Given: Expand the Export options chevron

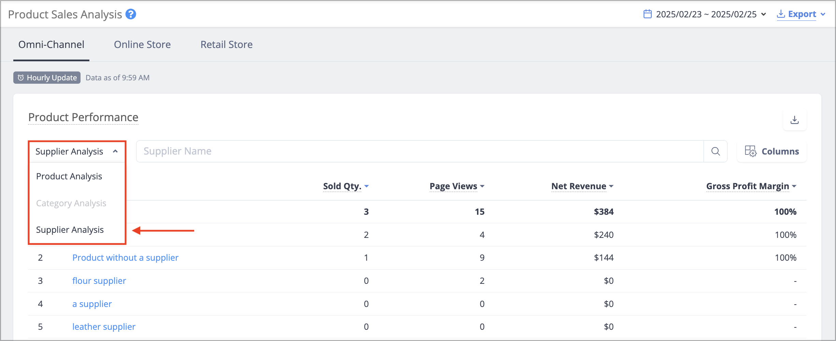Looking at the screenshot, I should pyautogui.click(x=823, y=14).
